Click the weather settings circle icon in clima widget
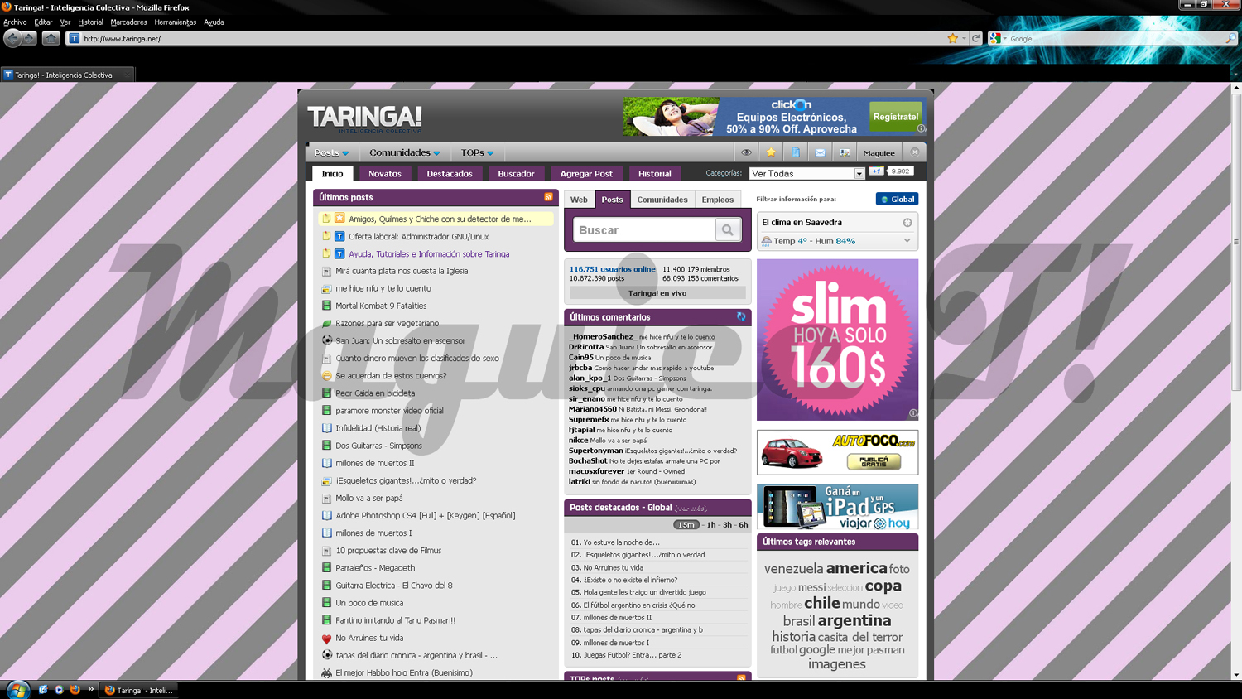 pos(907,222)
